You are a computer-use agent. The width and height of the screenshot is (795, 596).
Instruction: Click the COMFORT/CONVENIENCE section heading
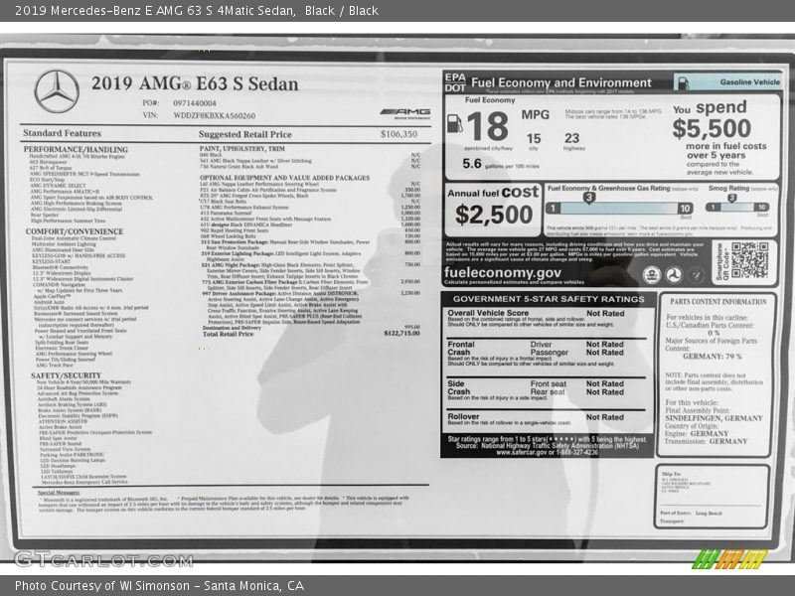pos(75,231)
